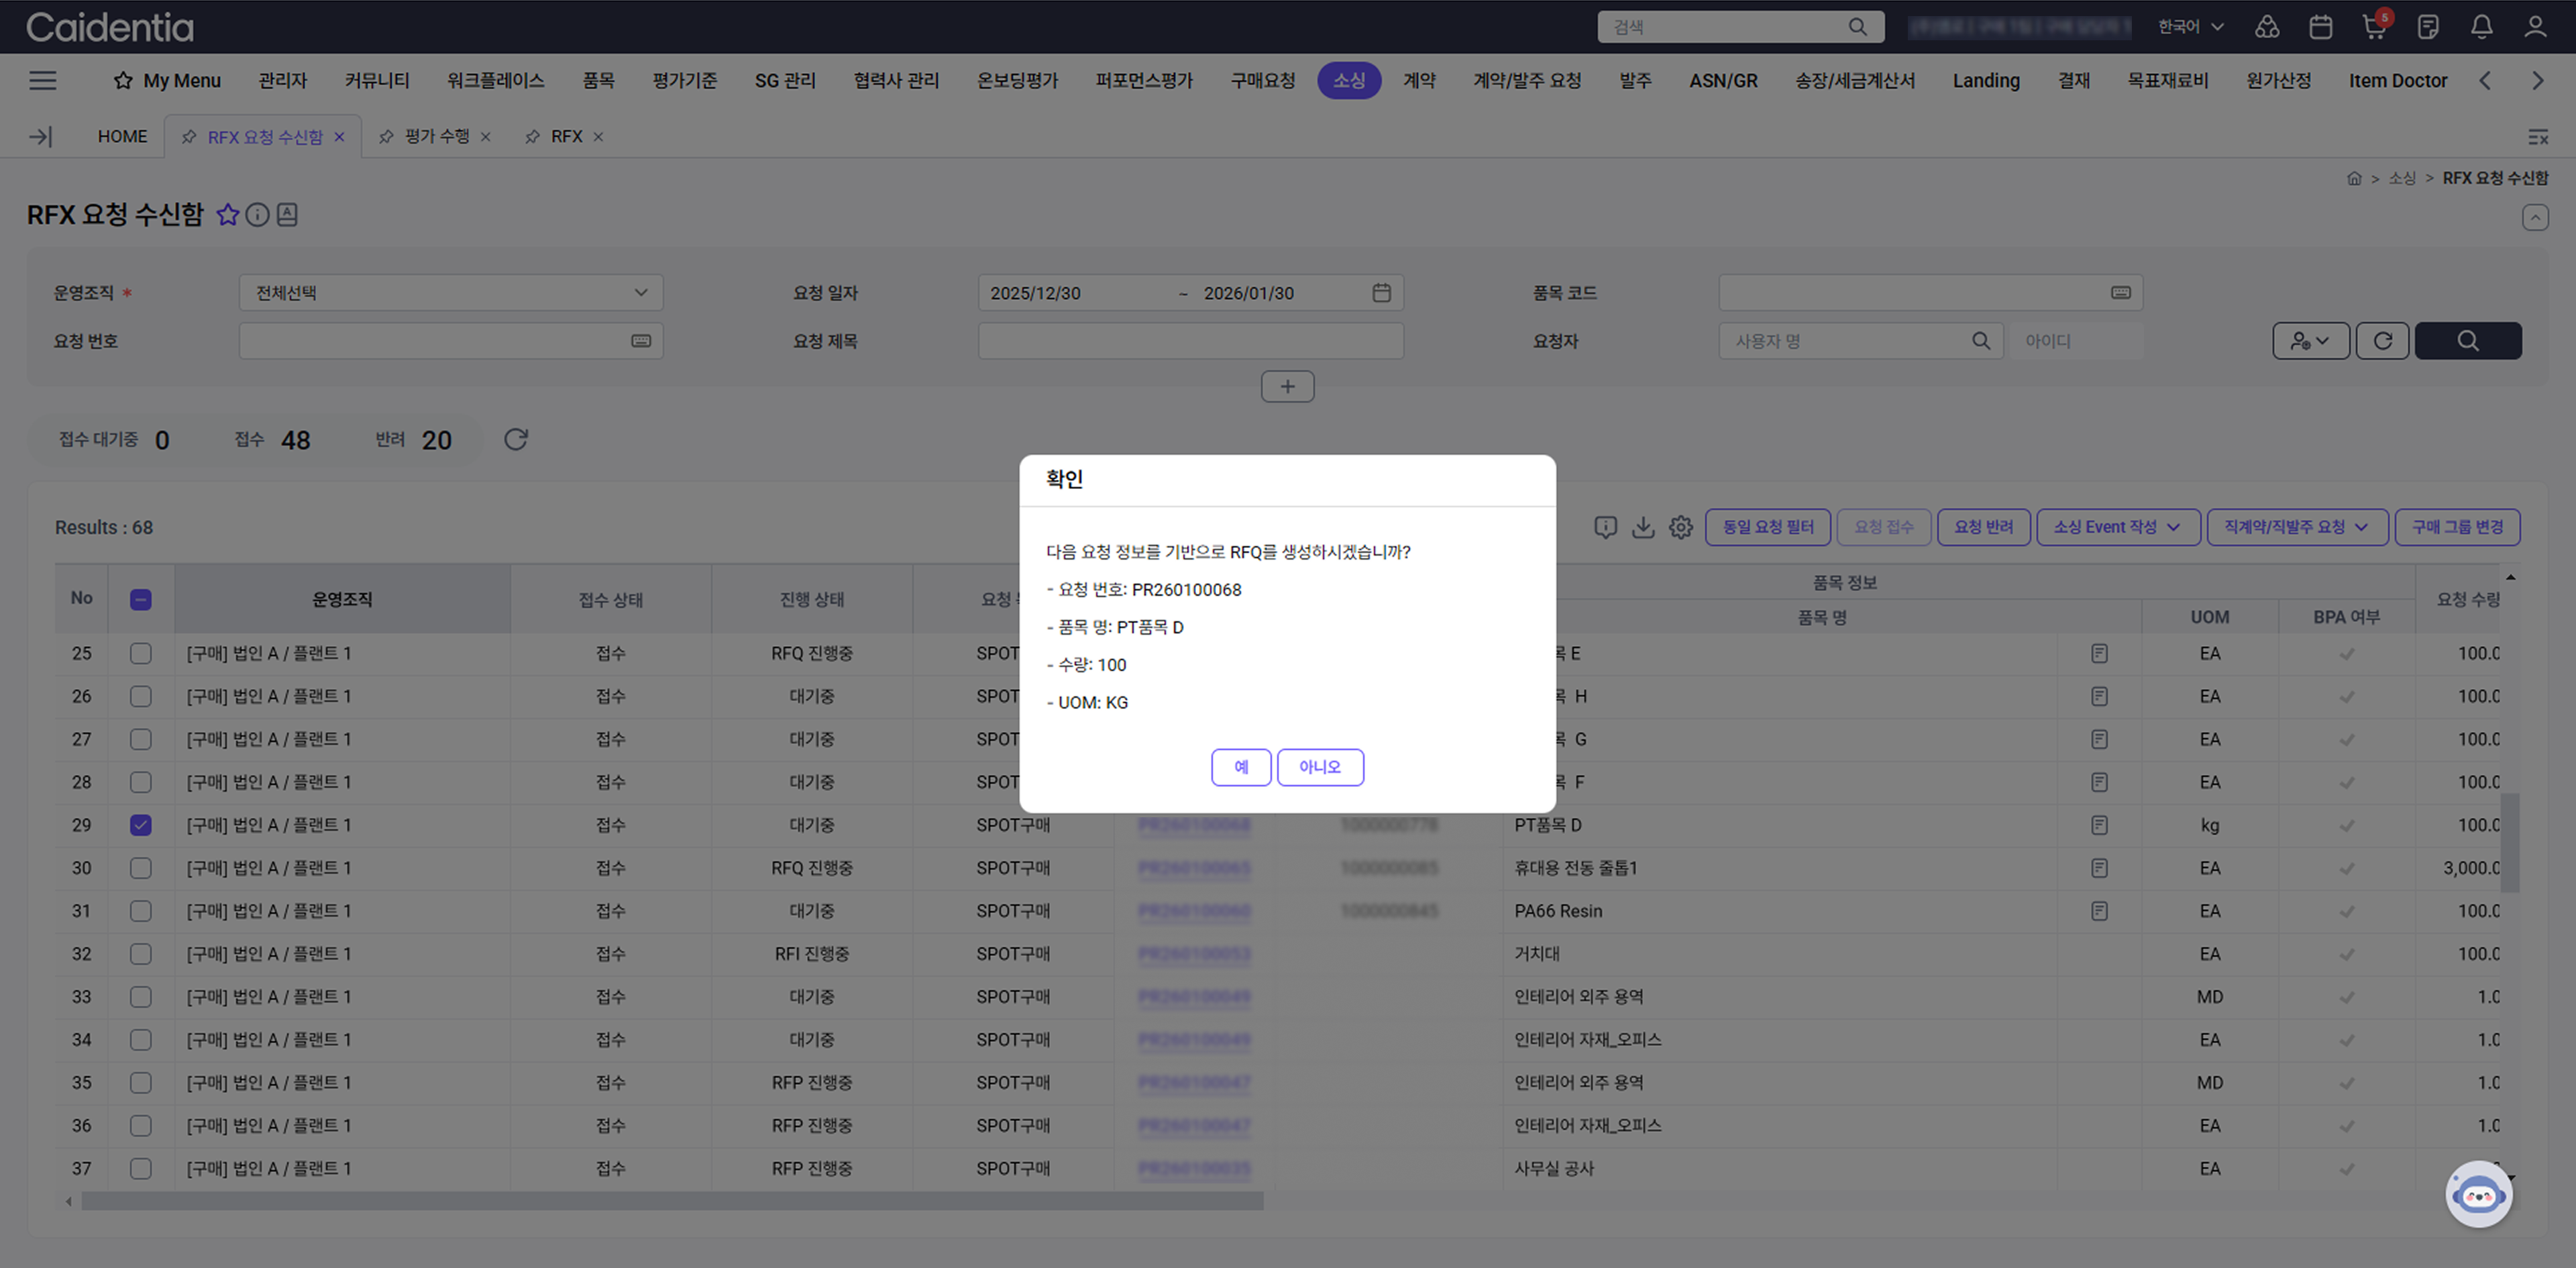Confirm with the 예 button
The height and width of the screenshot is (1268, 2576).
coord(1240,767)
